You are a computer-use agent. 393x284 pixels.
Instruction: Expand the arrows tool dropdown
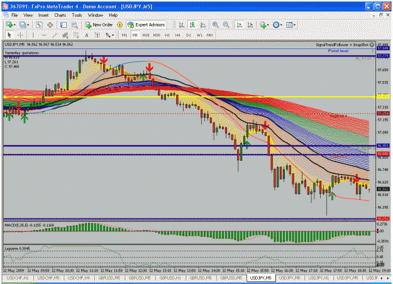pyautogui.click(x=113, y=35)
